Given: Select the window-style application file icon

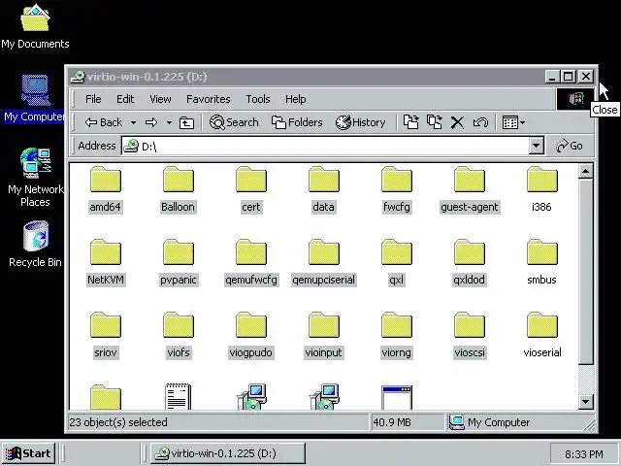Looking at the screenshot, I should (x=397, y=397).
